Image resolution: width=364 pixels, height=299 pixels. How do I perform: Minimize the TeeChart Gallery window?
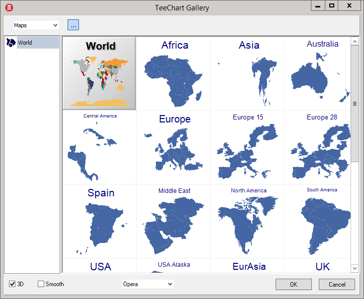[318, 6]
